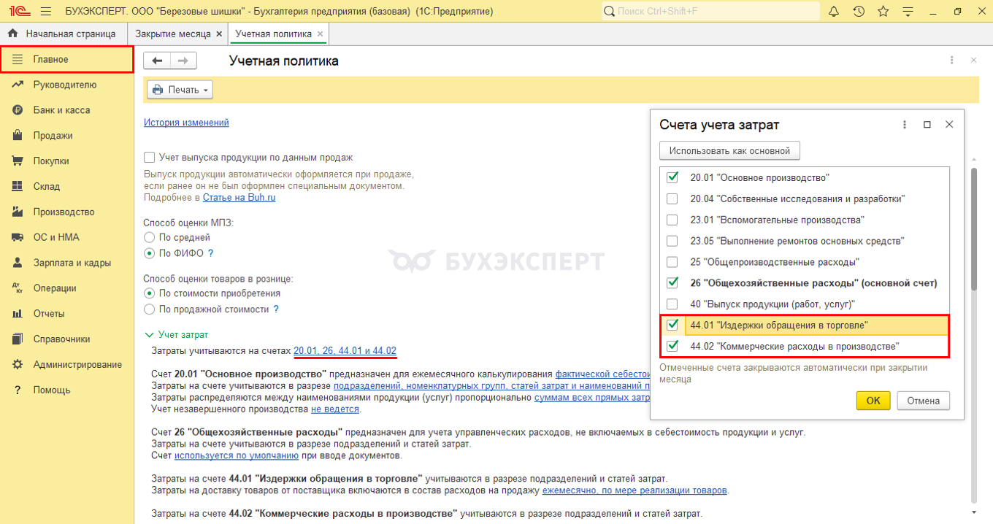The height and width of the screenshot is (524, 993).
Task: Open three-dot menu in Счета учета затрат dialog
Action: pyautogui.click(x=905, y=125)
